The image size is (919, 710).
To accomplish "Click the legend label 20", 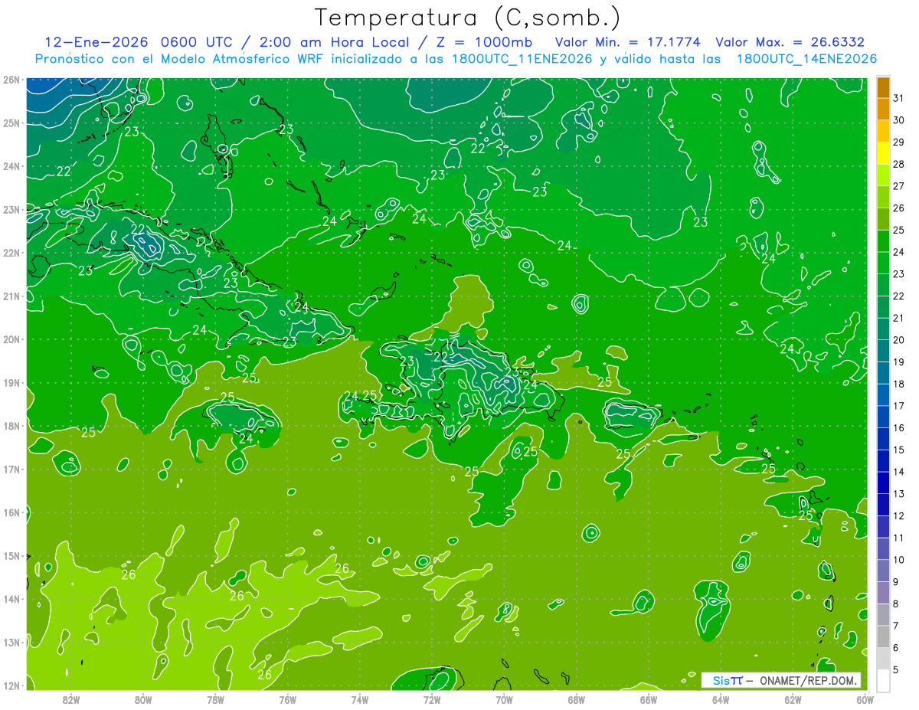I will [898, 340].
